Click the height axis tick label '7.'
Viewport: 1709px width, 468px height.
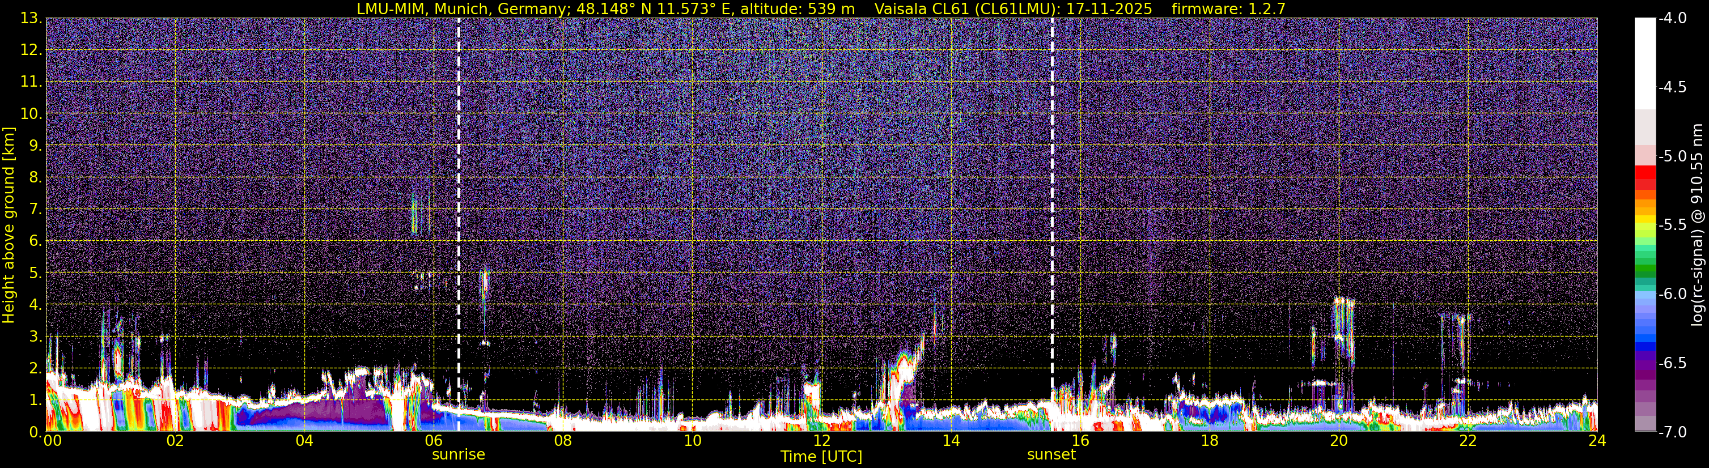(x=35, y=210)
